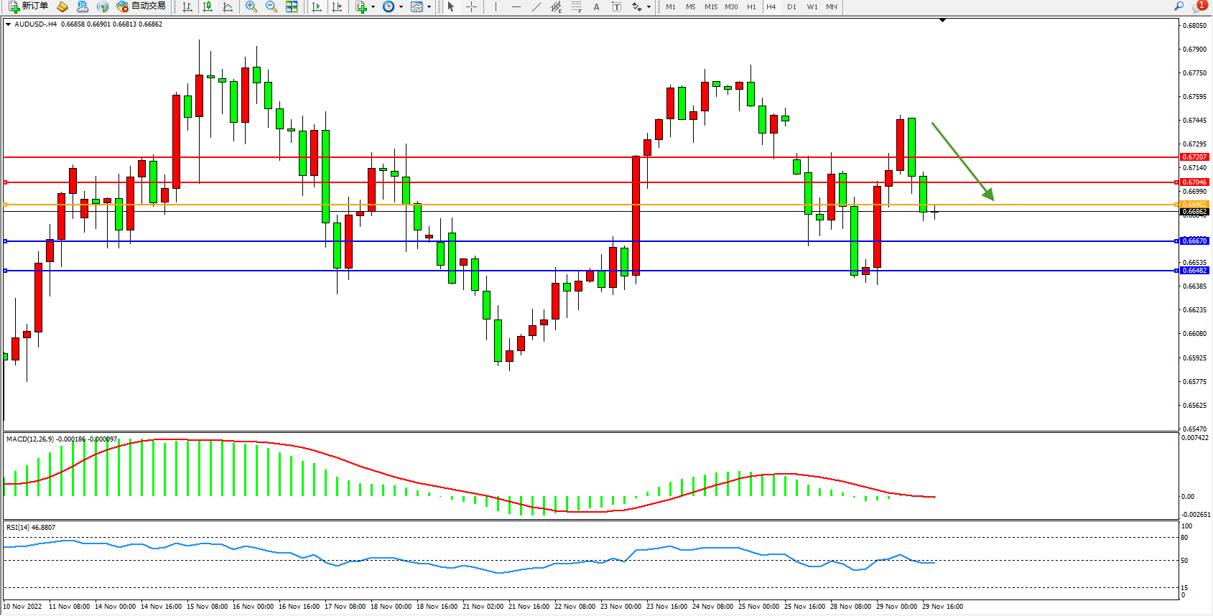Switch to the D1 timeframe
The width and height of the screenshot is (1213, 616).
click(x=791, y=6)
